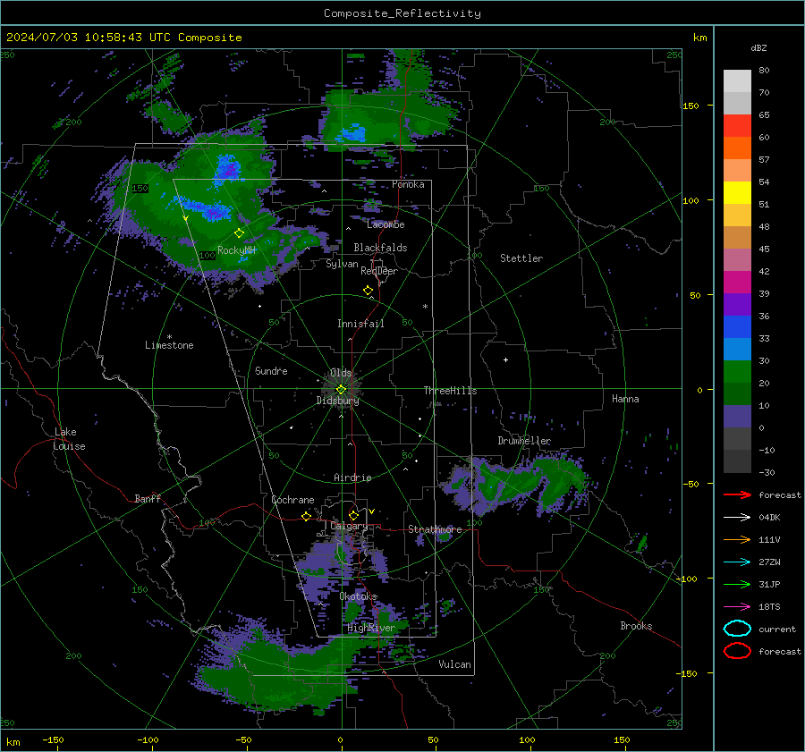Click the white plus marker west of Hanna
Screen dimensions: 805x752
(505, 359)
